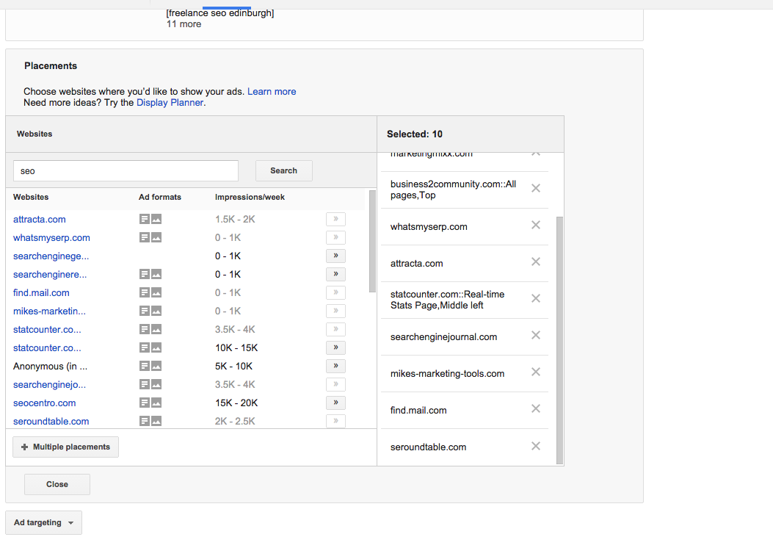773x548 pixels.
Task: Click the Multiple placements button
Action: [65, 447]
